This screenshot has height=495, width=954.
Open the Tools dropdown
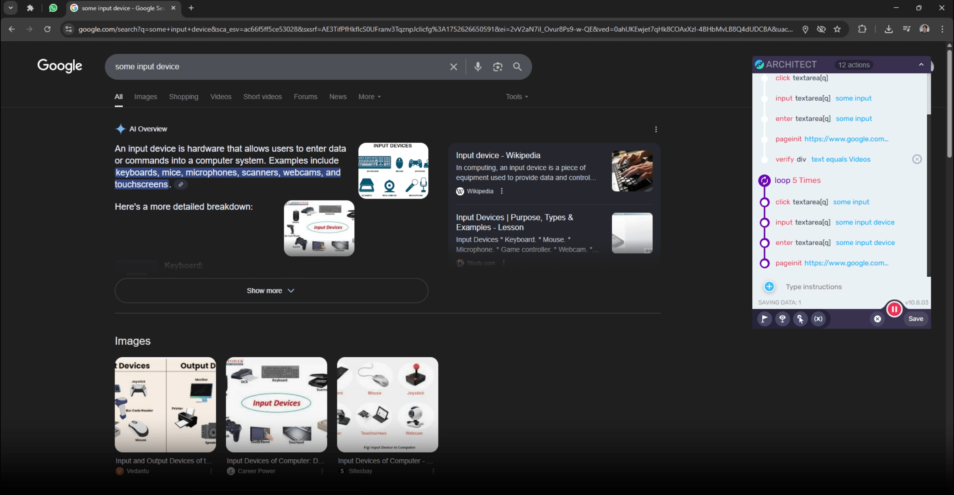point(517,97)
